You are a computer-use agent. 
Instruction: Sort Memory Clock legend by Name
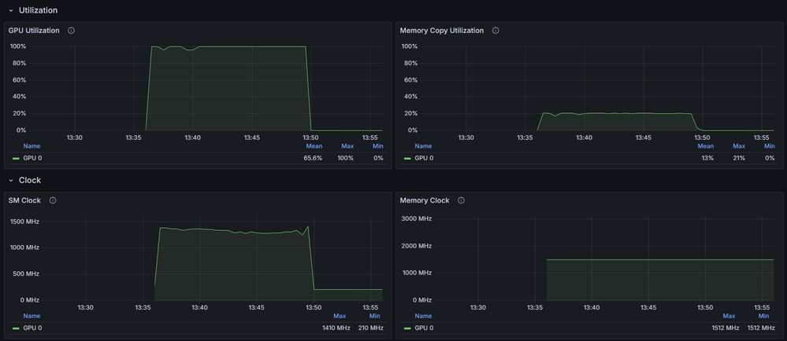tap(422, 316)
